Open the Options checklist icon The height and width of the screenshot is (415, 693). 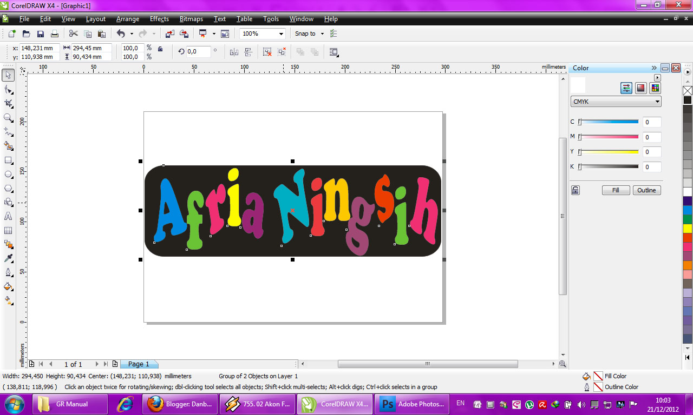pyautogui.click(x=334, y=34)
